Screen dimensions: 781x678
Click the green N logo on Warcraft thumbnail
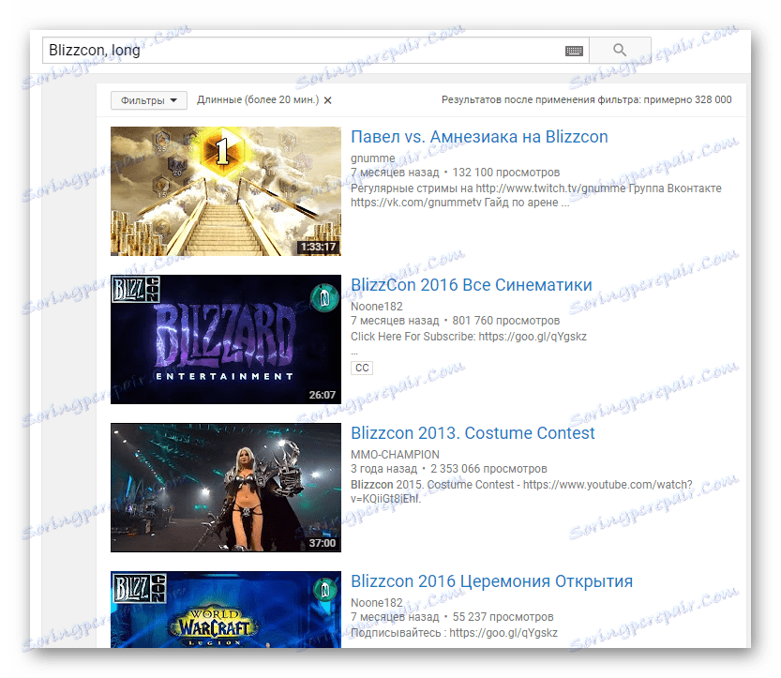(324, 591)
